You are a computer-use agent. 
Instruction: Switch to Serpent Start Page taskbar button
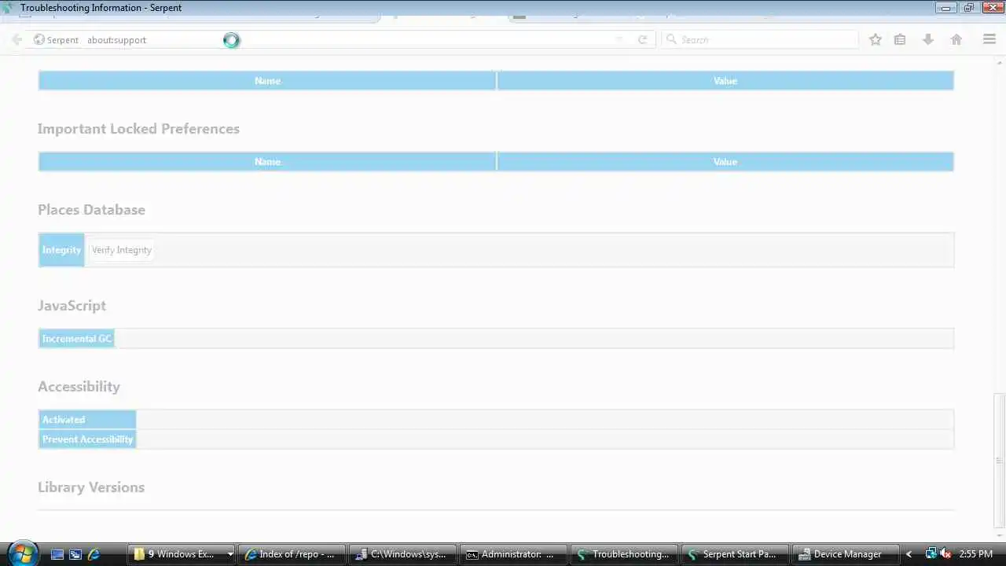click(735, 554)
